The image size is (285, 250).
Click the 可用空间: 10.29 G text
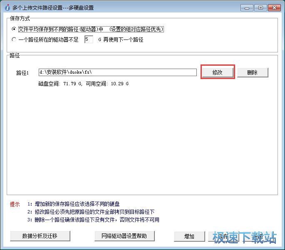pyautogui.click(x=107, y=84)
